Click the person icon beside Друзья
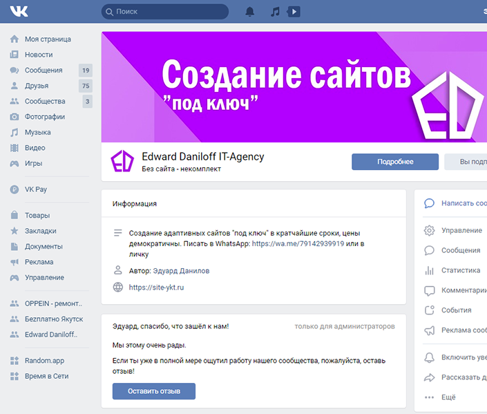The width and height of the screenshot is (487, 414). tap(15, 86)
